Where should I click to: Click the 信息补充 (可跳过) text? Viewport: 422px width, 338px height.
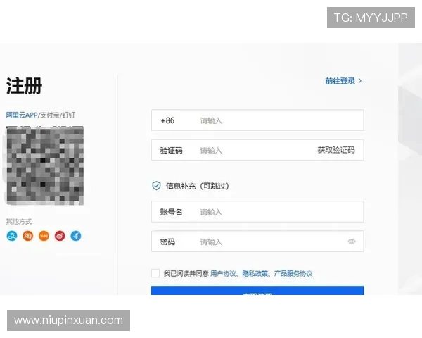click(197, 186)
